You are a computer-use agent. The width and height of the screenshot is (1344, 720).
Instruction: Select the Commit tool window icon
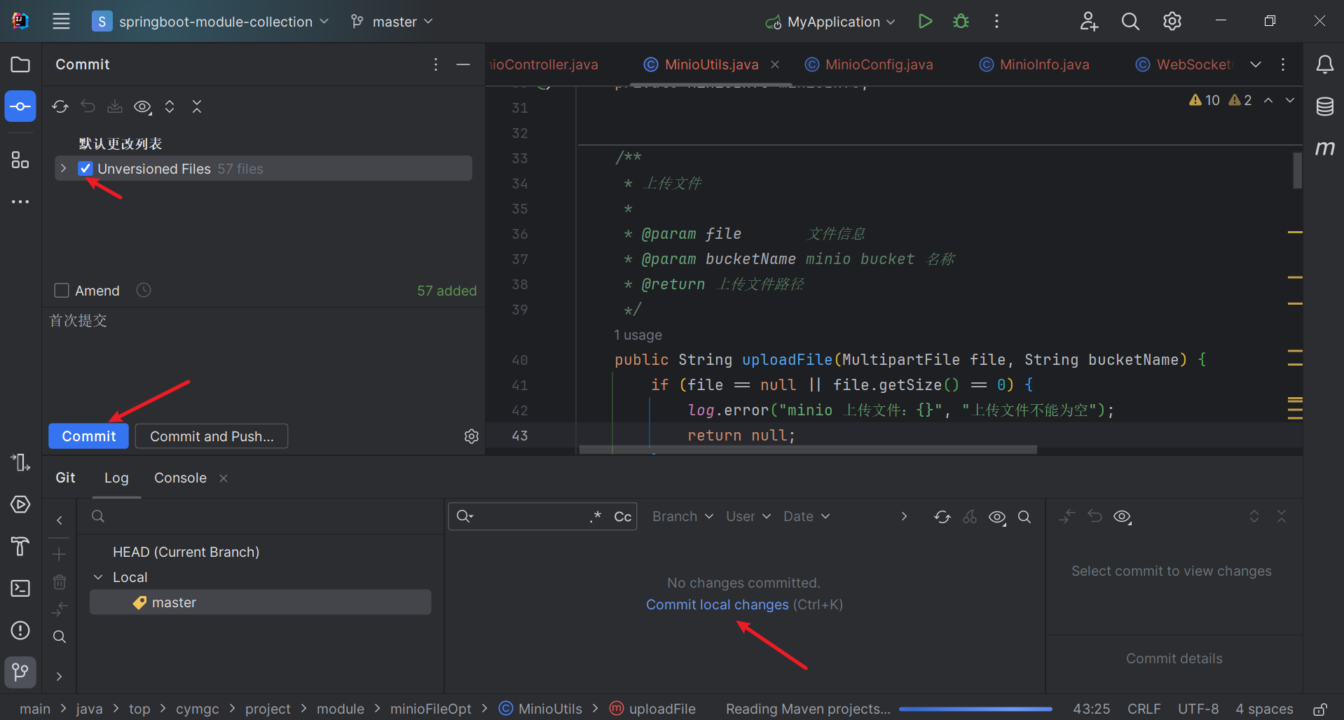pos(20,106)
